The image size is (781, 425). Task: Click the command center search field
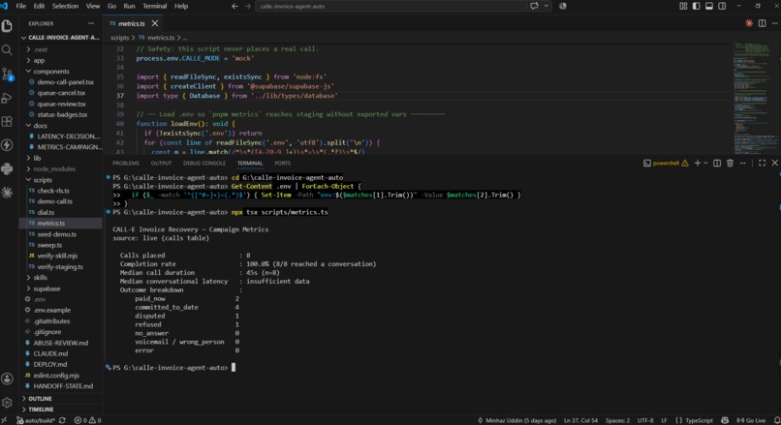(x=390, y=6)
